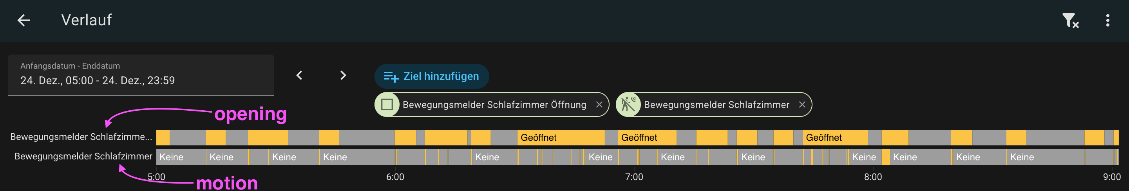This screenshot has width=1129, height=191.
Task: Select the Bewegungsmelder Schlafzimmer Öffnung chip label
Action: click(x=494, y=104)
